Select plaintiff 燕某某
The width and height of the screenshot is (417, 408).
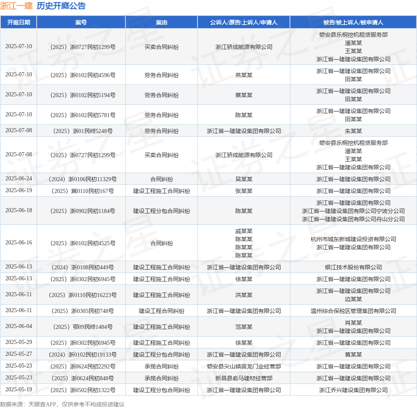click(x=244, y=75)
